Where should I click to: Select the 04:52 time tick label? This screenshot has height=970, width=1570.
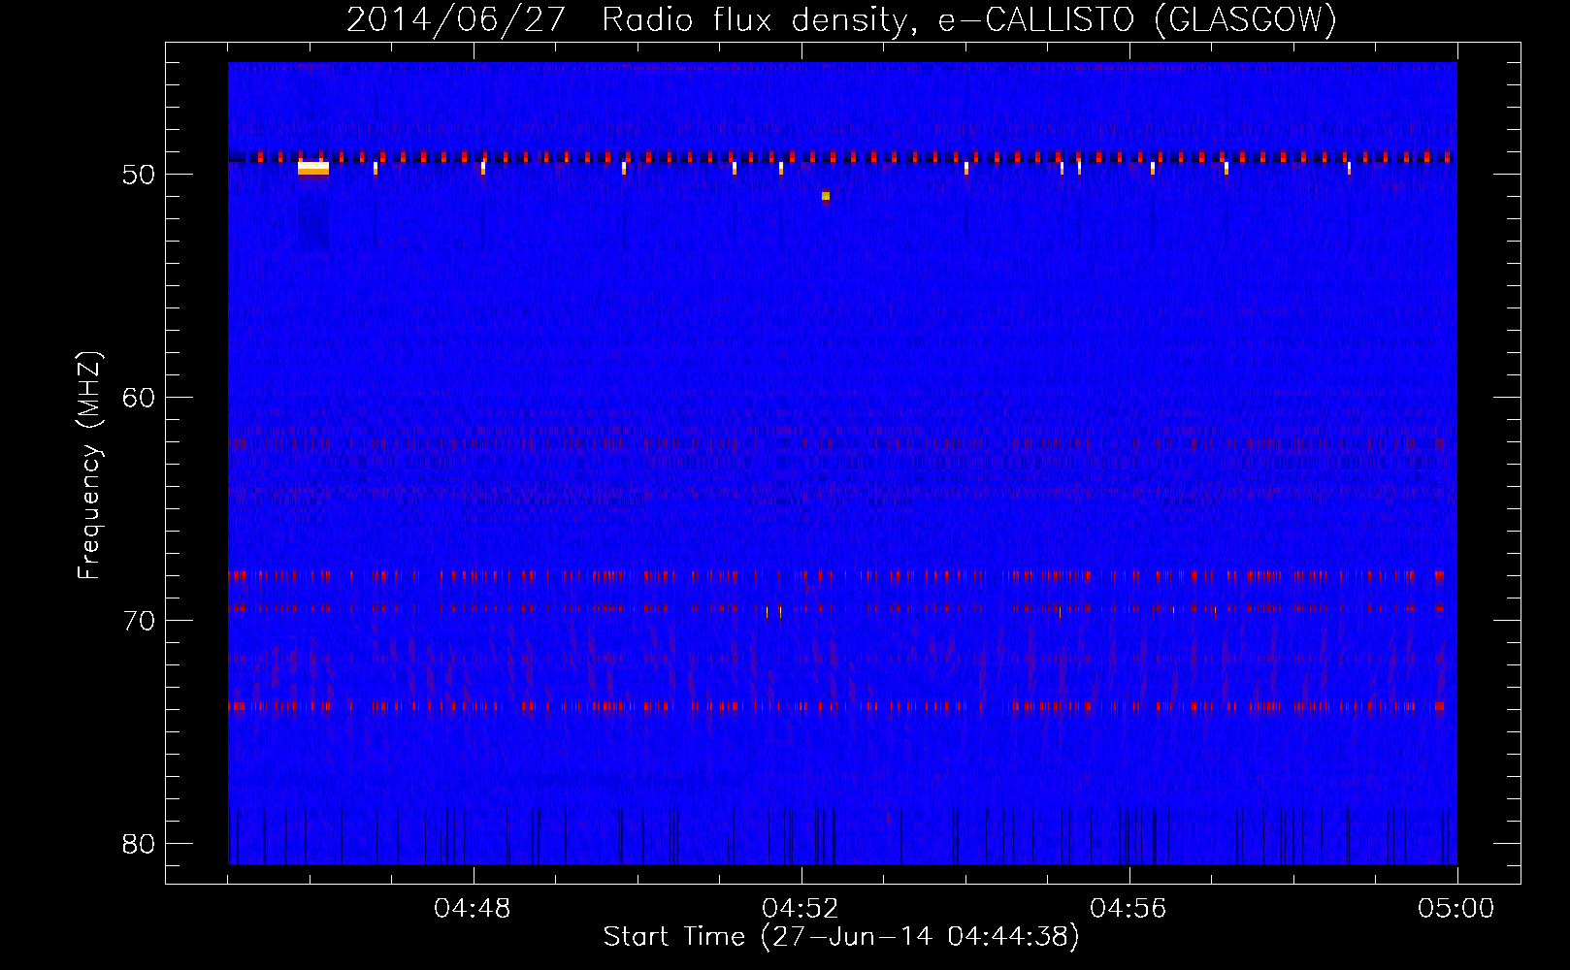click(x=801, y=909)
